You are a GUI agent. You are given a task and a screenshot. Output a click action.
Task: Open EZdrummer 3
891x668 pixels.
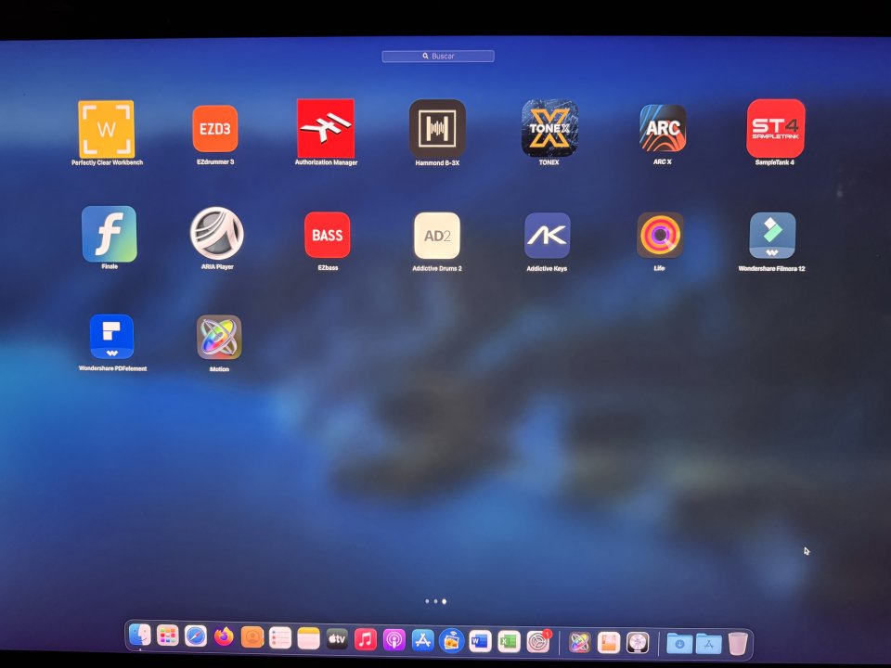(215, 130)
